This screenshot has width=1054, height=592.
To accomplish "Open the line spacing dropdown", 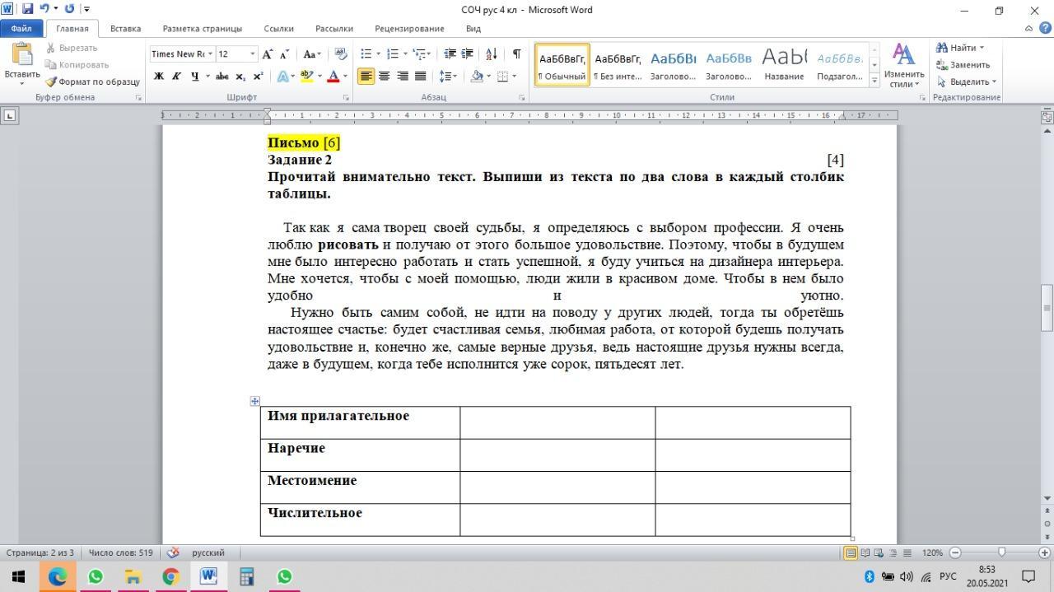I will (x=448, y=77).
